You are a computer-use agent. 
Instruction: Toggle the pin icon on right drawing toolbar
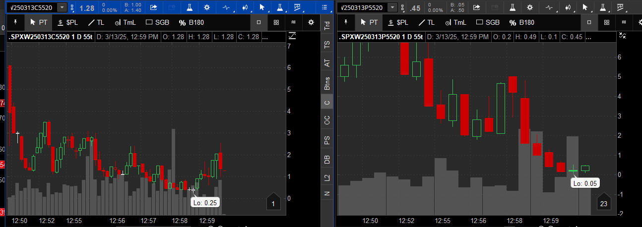click(345, 22)
